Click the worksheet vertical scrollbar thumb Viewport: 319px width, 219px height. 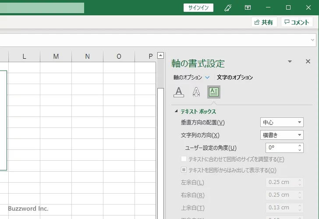pos(160,153)
